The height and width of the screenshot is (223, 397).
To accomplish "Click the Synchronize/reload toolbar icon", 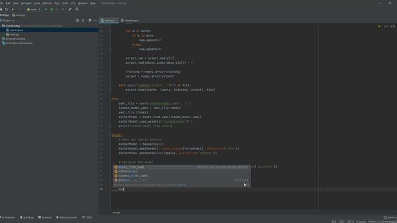I will tap(6, 9).
